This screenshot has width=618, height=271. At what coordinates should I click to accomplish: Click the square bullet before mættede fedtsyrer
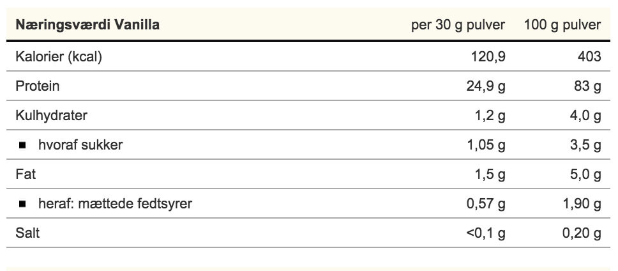[x=23, y=205]
